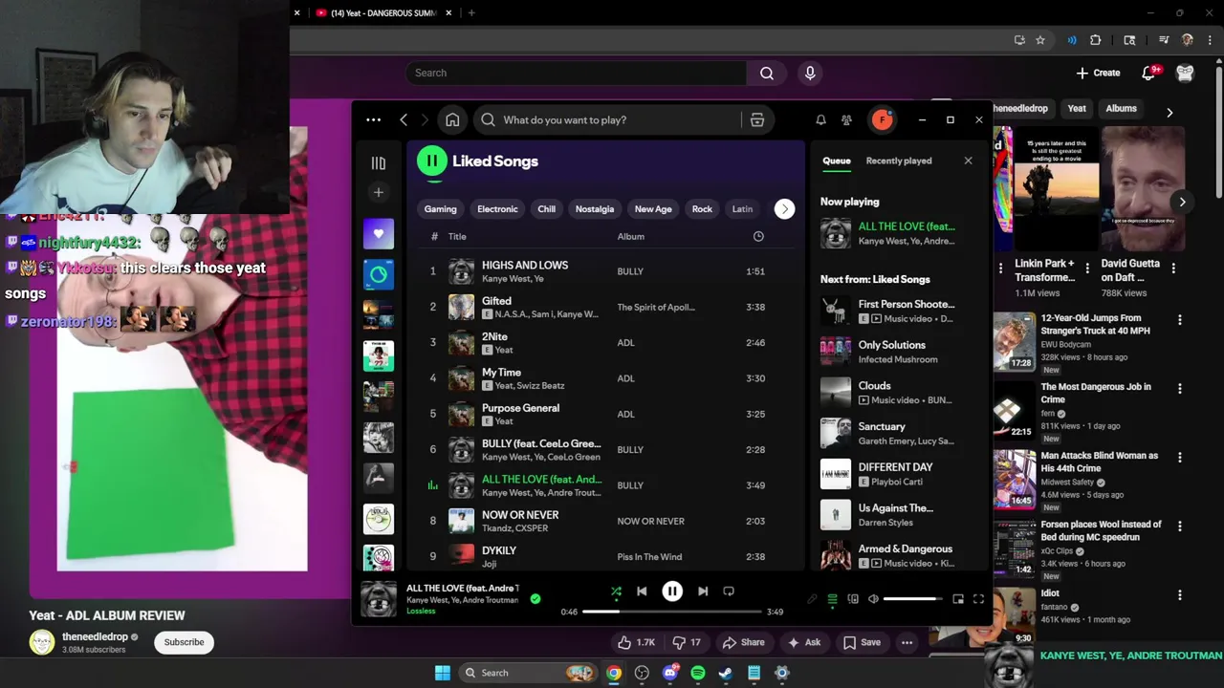Screen dimensions: 1224x688
Task: Switch to Recently played tab
Action: click(899, 161)
